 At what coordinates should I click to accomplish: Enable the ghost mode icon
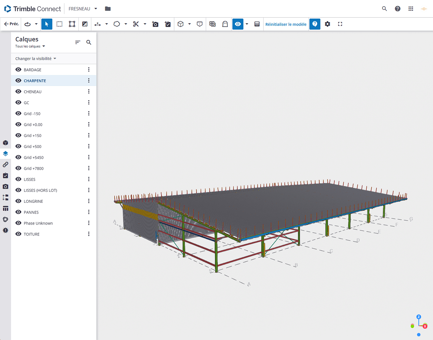pyautogui.click(x=225, y=24)
